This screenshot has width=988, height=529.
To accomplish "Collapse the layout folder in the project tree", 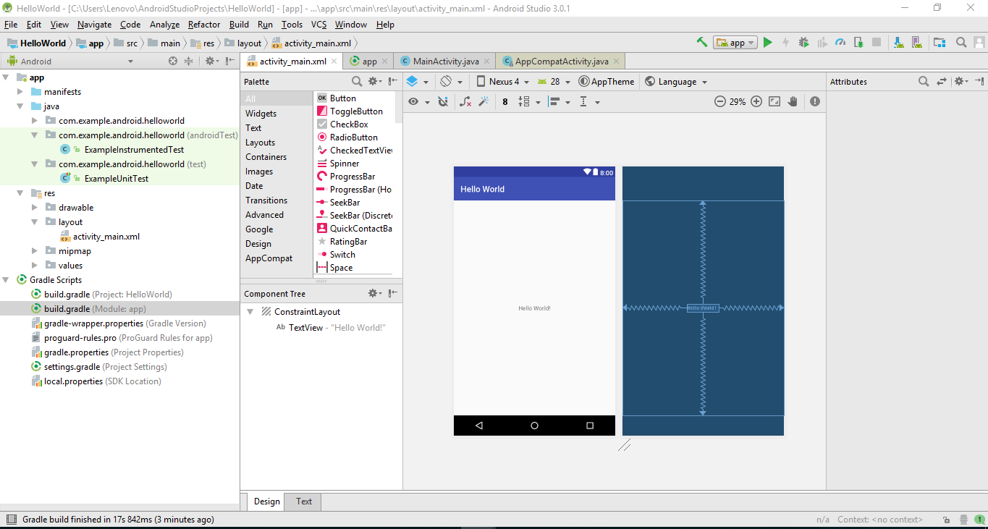I will tap(33, 221).
